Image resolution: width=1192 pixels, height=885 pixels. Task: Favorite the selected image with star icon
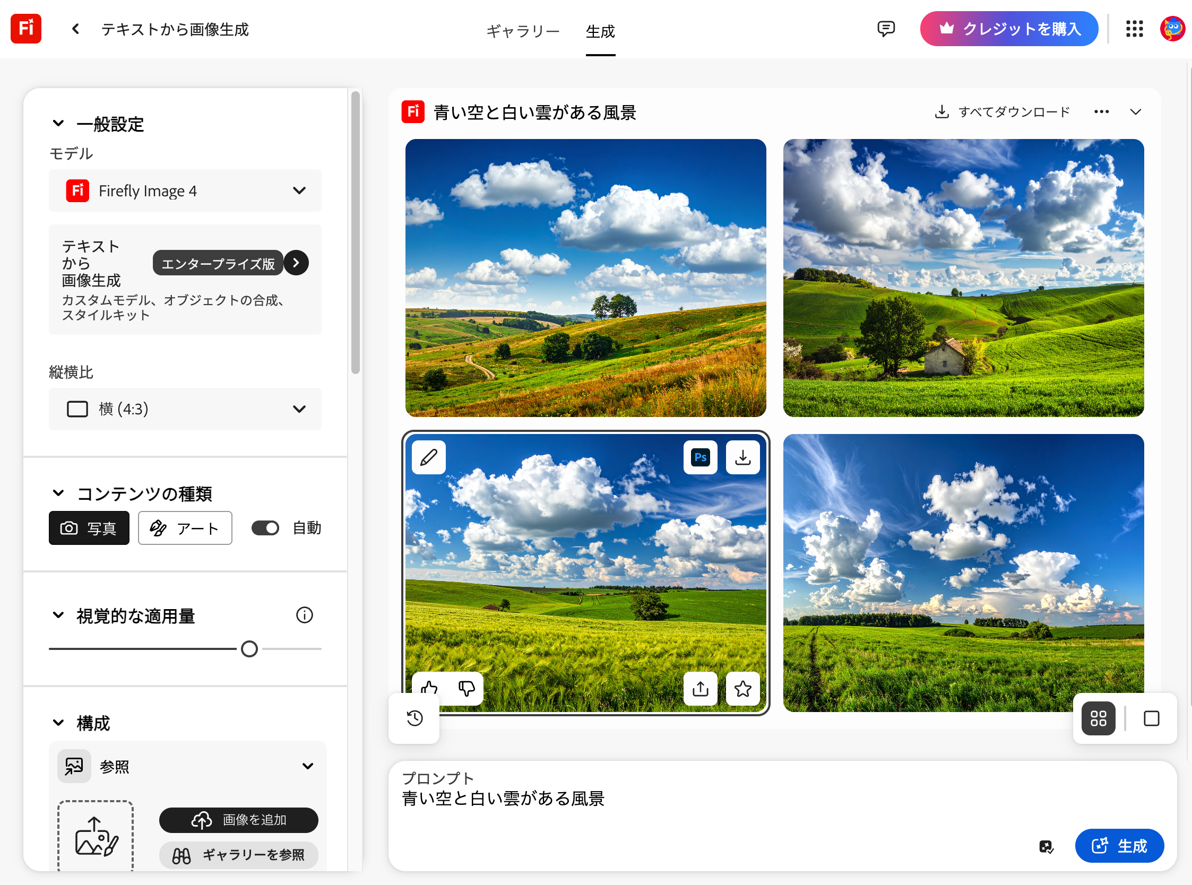[x=742, y=688]
